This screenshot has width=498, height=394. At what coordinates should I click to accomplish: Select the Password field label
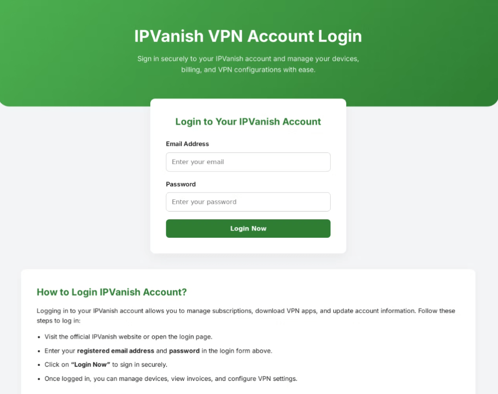[181, 184]
